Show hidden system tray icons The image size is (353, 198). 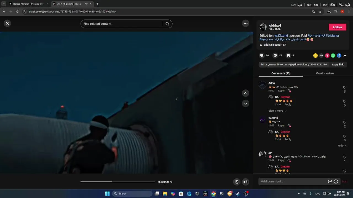click(x=299, y=194)
